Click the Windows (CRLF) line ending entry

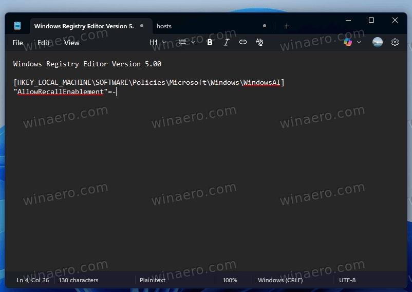pyautogui.click(x=280, y=280)
